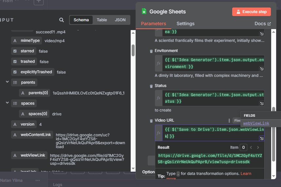Click the Learn more link in tip
The width and height of the screenshot is (281, 187).
[x=246, y=174]
